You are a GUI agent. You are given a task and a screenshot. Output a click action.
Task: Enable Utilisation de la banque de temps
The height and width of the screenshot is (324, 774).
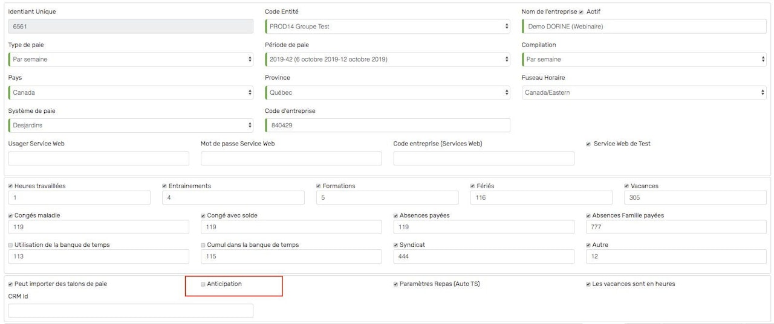(x=10, y=245)
